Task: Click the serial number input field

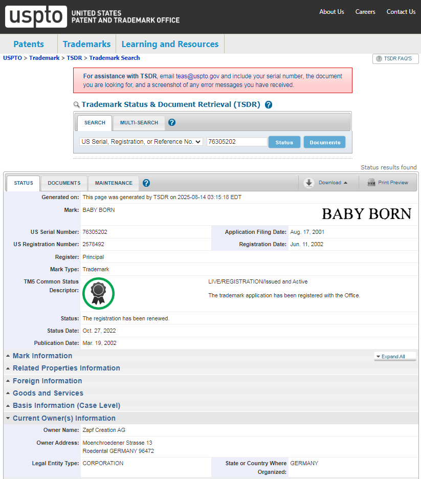Action: 237,142
